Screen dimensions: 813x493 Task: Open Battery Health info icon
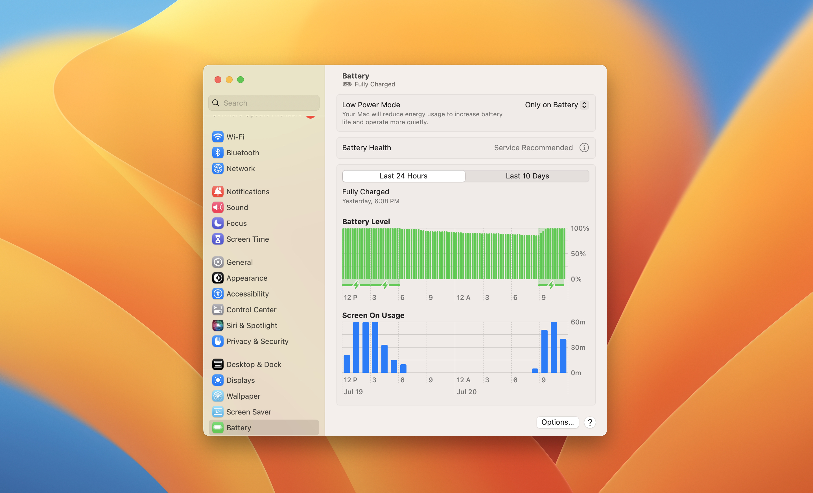[584, 147]
